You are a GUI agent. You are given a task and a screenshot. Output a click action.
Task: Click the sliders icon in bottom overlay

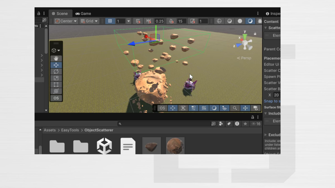point(193,108)
